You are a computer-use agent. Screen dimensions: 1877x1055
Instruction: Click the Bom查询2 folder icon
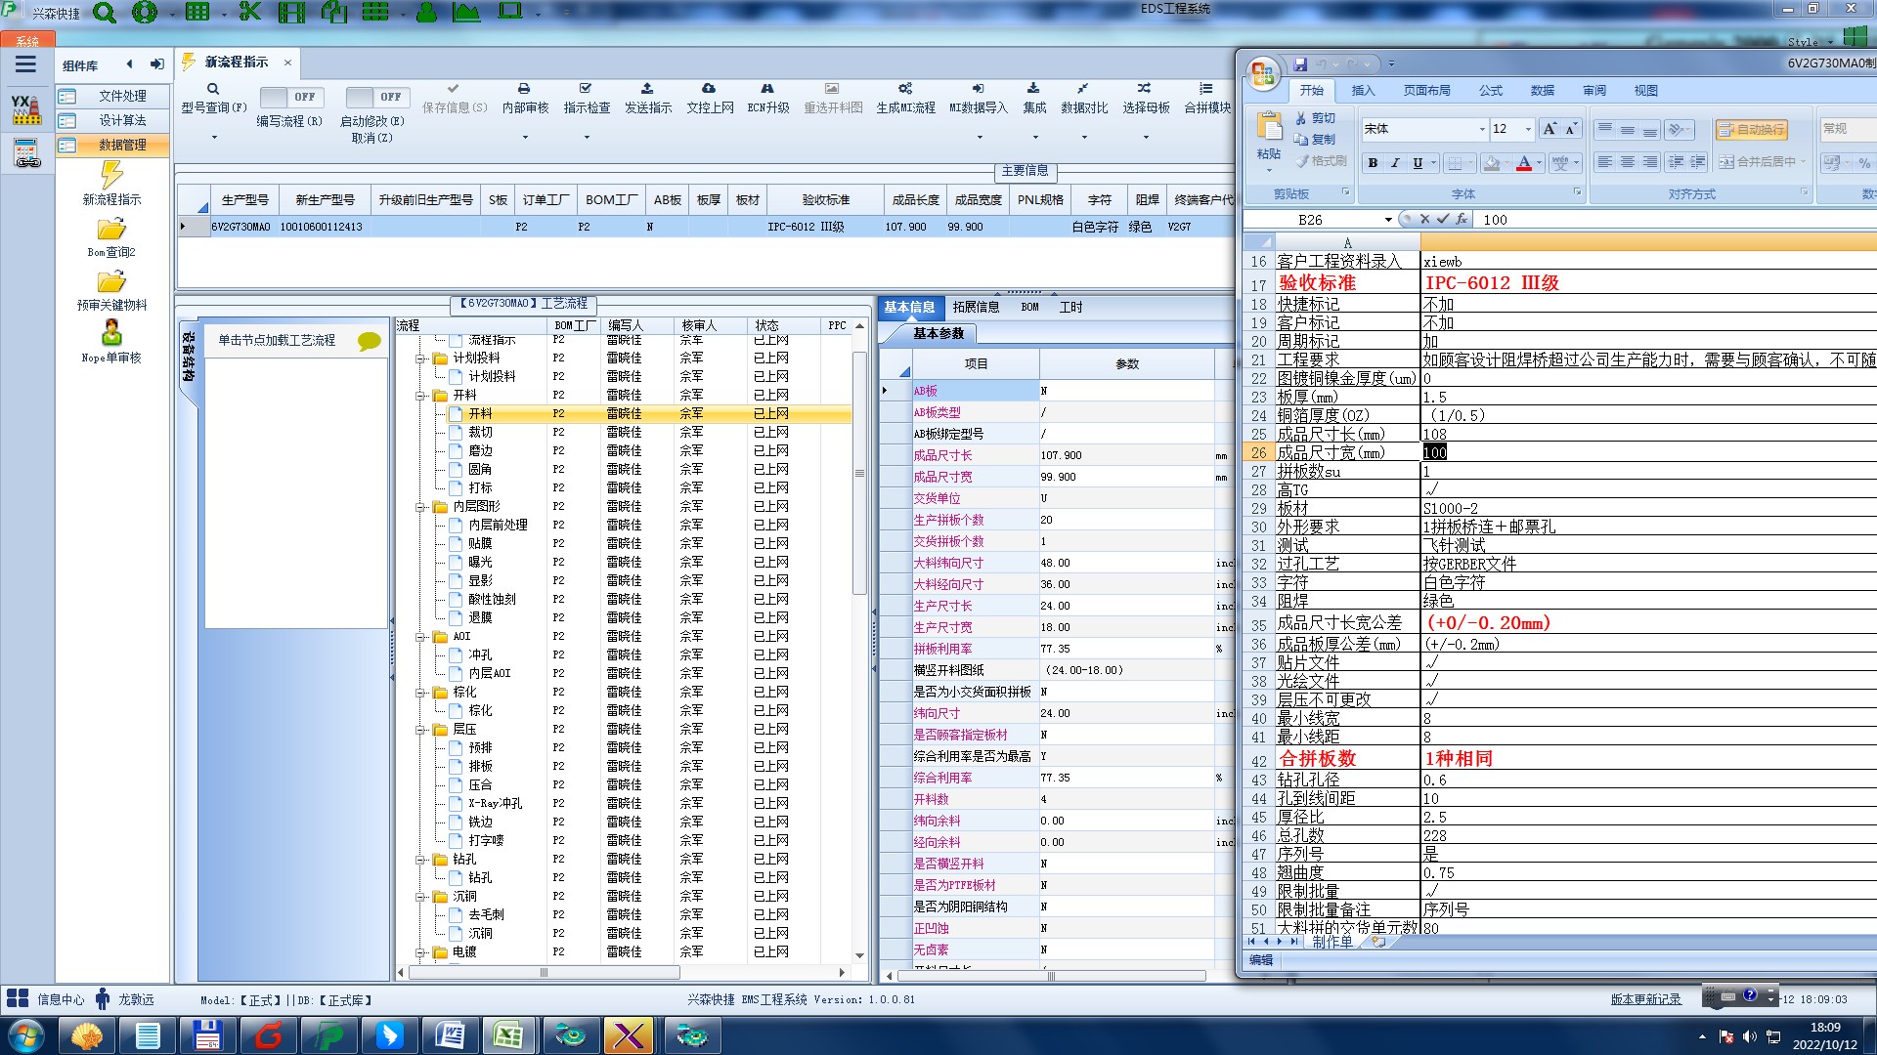(x=111, y=230)
